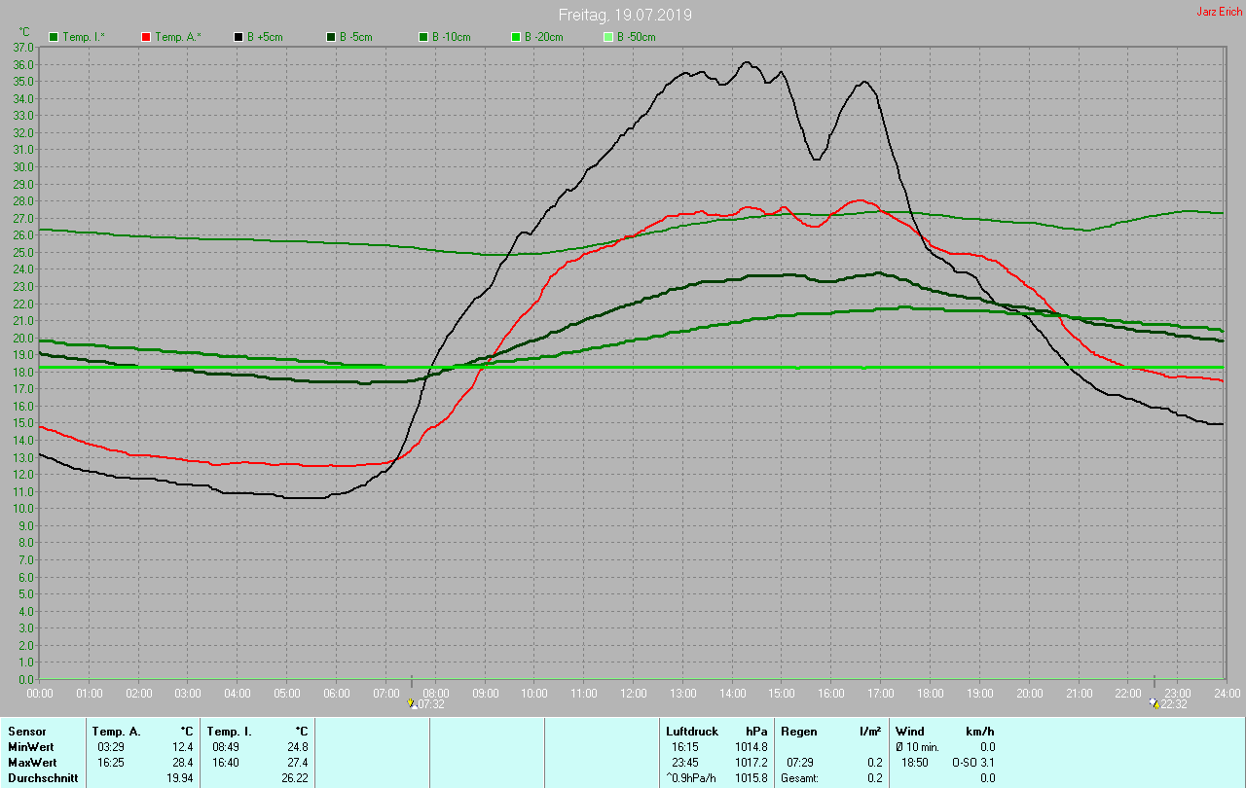Select the 'B -10cm' legend label
Screen dimensions: 1246x788
pos(452,37)
